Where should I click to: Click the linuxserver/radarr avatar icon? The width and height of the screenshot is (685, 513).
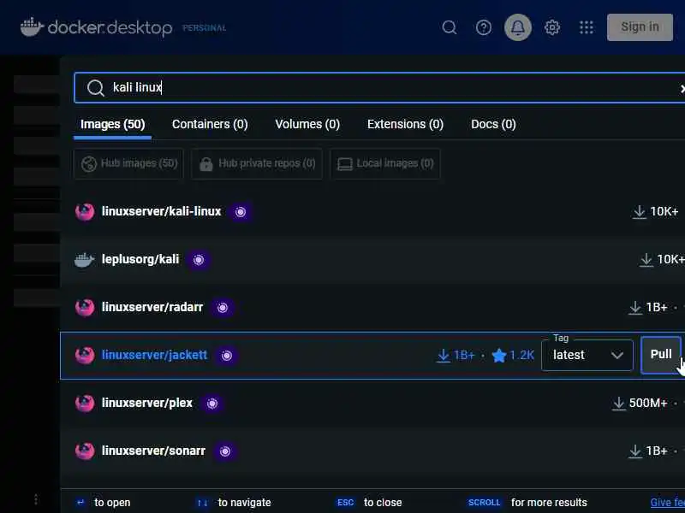(85, 308)
